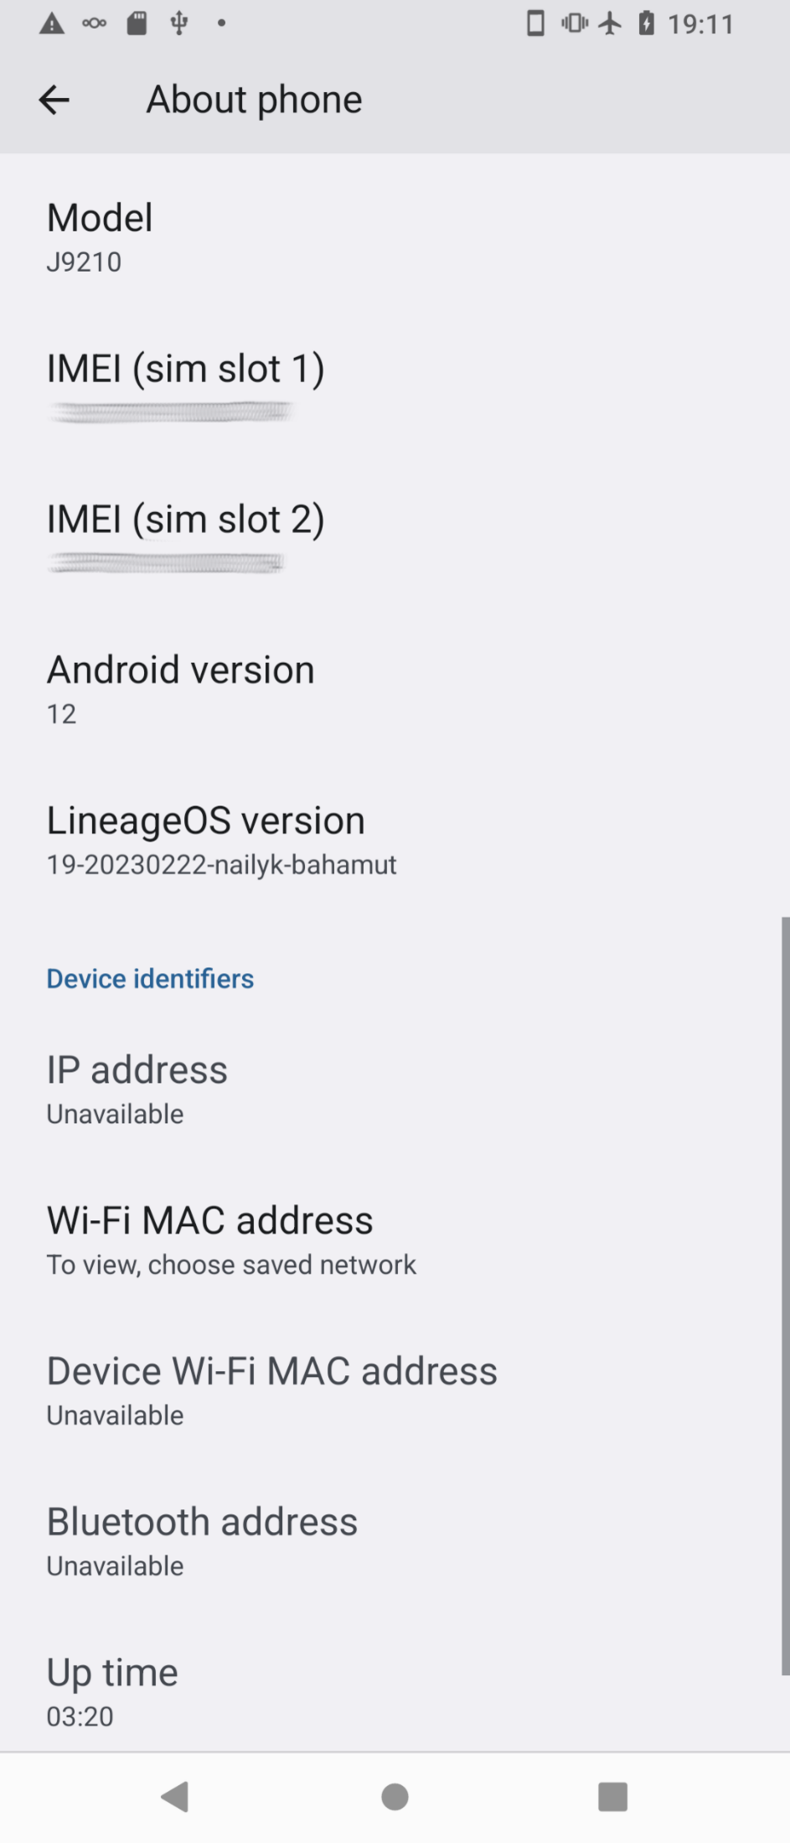This screenshot has width=790, height=1843.
Task: Tap the USB status bar icon
Action: [x=178, y=23]
